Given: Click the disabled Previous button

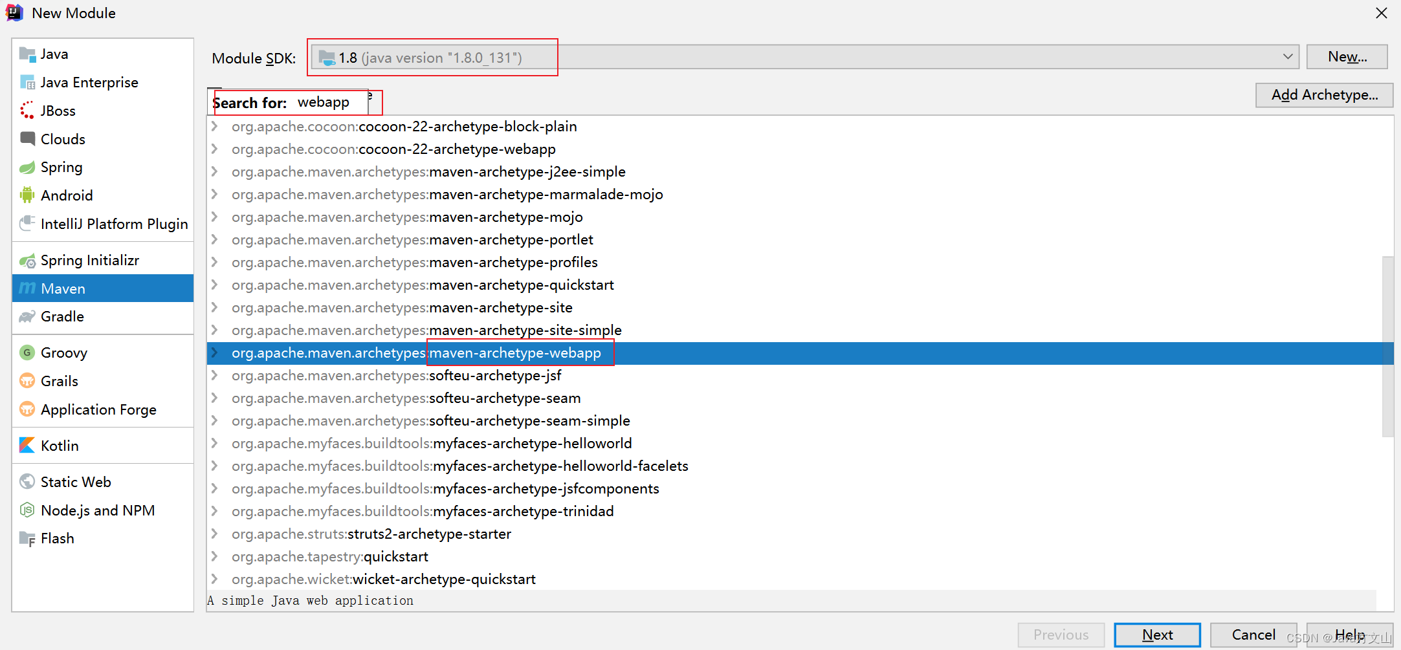Looking at the screenshot, I should pos(1061,634).
